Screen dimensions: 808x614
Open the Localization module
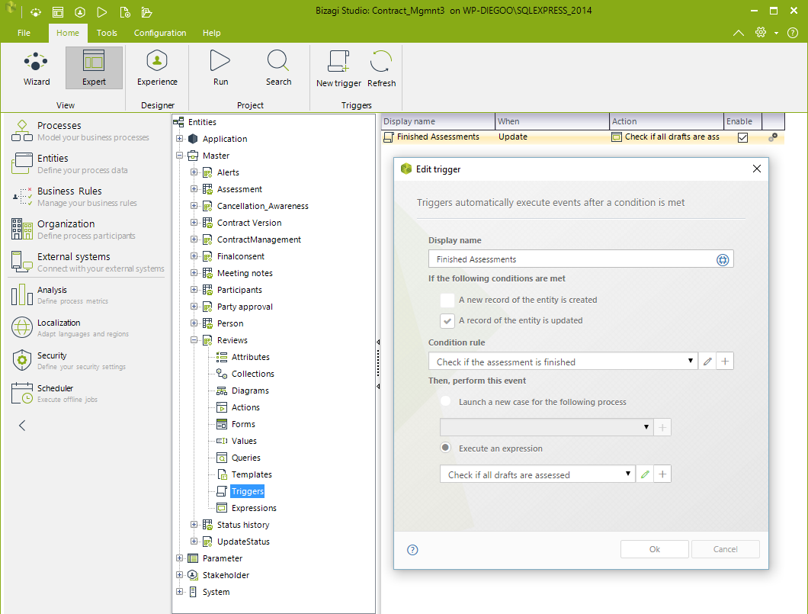[x=70, y=328]
